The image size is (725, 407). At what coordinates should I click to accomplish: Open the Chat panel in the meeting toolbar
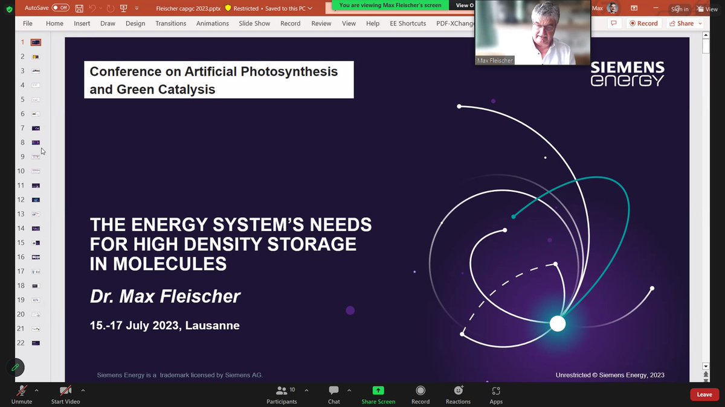tap(333, 394)
